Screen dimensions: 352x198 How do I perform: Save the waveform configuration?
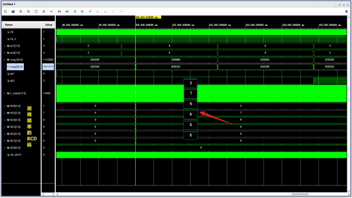[13, 11]
